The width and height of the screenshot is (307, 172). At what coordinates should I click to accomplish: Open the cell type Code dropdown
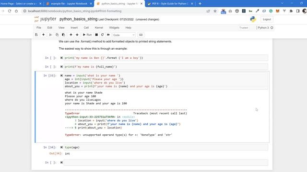click(x=124, y=35)
